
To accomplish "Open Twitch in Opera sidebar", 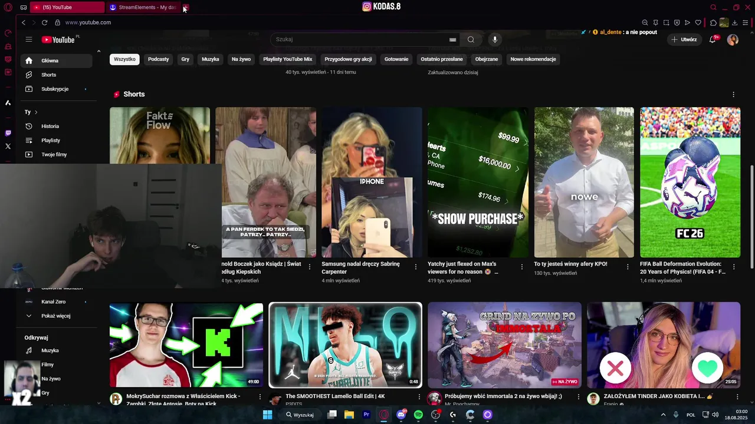I will point(8,133).
